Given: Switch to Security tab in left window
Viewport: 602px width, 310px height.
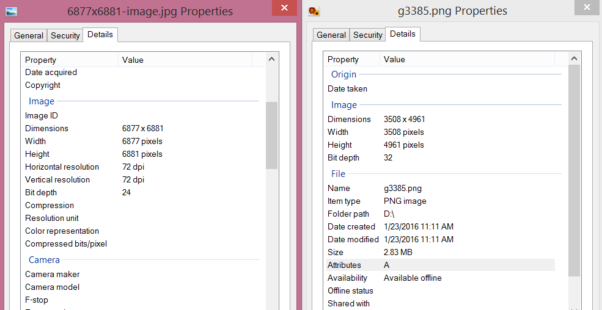Looking at the screenshot, I should coord(65,35).
